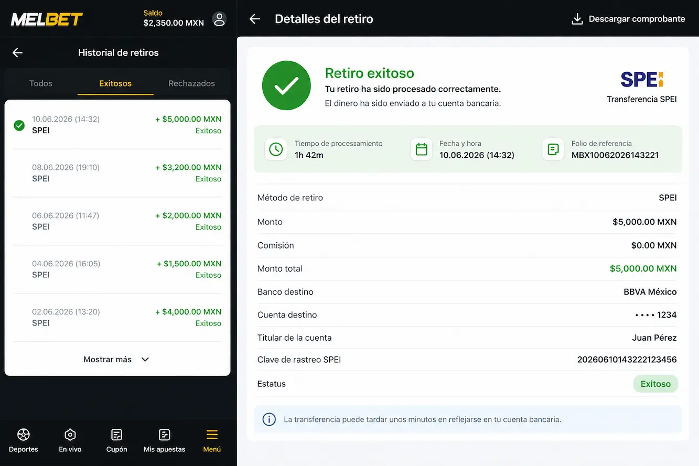The width and height of the screenshot is (699, 466).
Task: Select the 06.06.2026 (11:47) withdrawal row
Action: pyautogui.click(x=117, y=221)
